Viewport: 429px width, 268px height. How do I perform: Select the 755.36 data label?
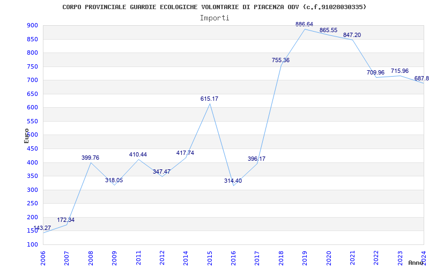pyautogui.click(x=280, y=60)
